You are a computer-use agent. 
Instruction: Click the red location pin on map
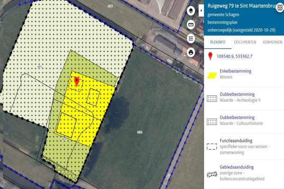coord(77,81)
